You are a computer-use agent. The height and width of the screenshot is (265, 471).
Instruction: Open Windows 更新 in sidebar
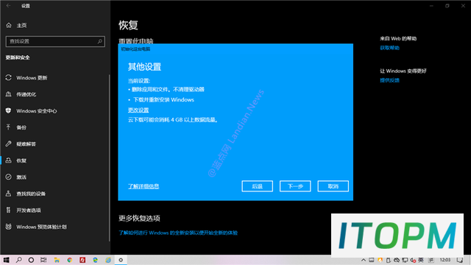pyautogui.click(x=32, y=78)
